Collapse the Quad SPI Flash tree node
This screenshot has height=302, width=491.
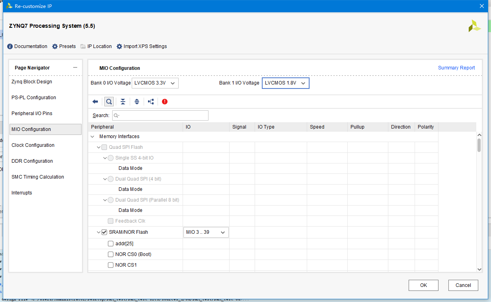tap(99, 147)
